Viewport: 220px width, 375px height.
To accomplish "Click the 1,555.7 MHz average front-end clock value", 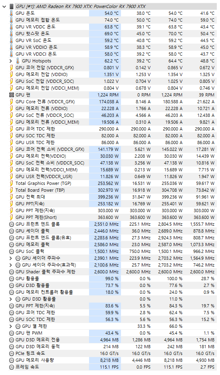I will [x=202, y=225].
